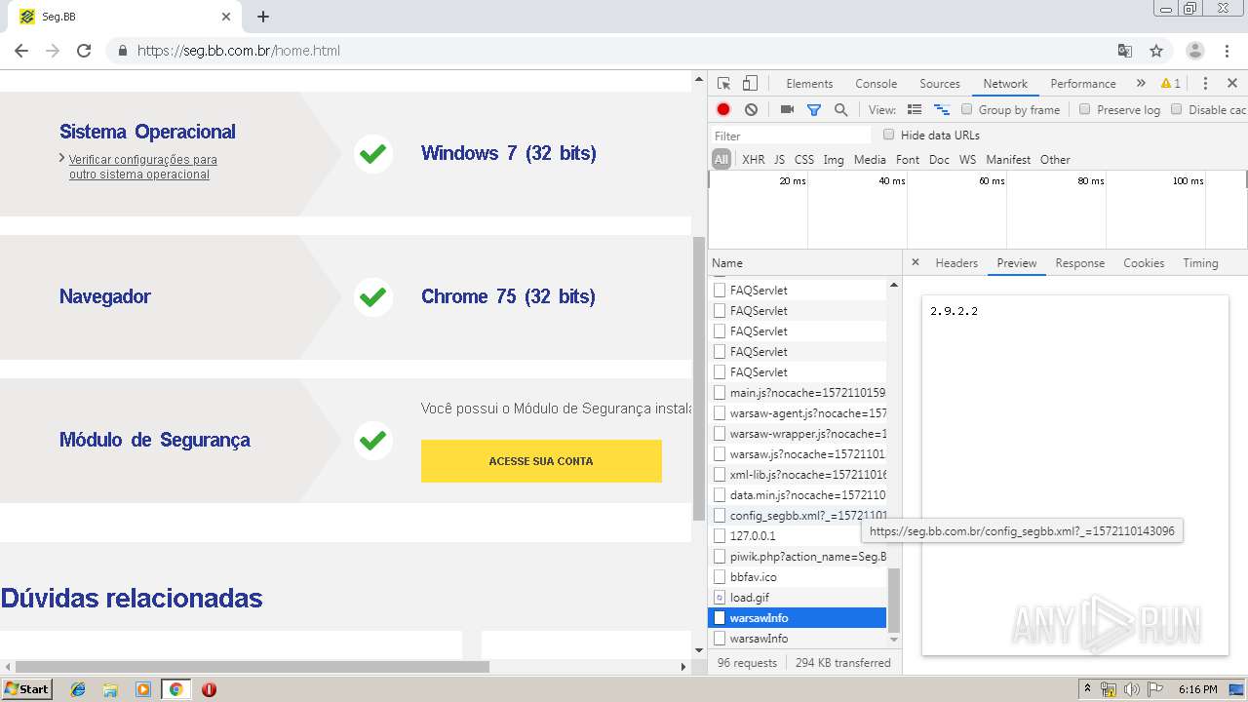Expand 'Verificar configurações' arrow under Sistema Operacional
1248x702 pixels.
point(62,158)
